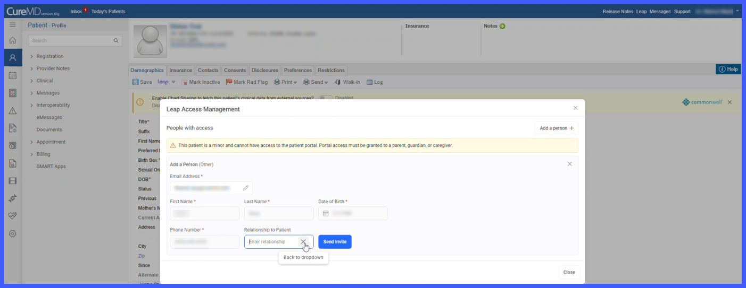The image size is (746, 288).
Task: Open the settings gear in sidebar
Action: point(13,233)
